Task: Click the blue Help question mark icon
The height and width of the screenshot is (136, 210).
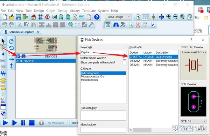Action: click(x=97, y=17)
